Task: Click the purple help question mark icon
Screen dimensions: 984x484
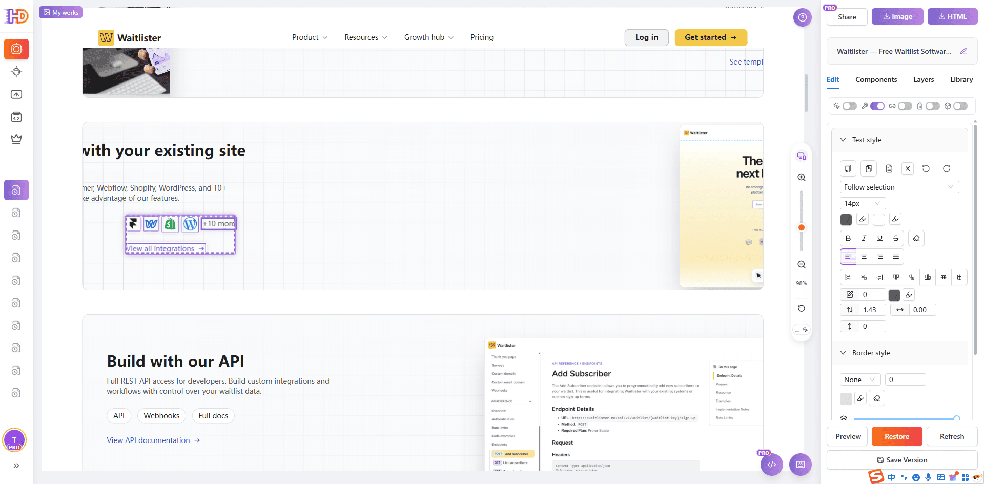Action: [803, 17]
